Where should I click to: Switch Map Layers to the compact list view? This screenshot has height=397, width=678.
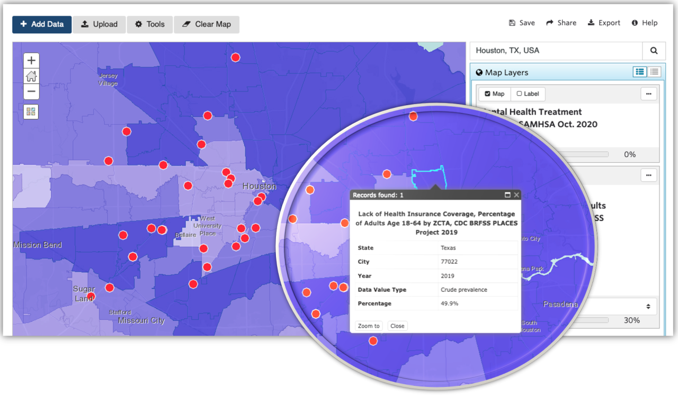click(x=655, y=71)
